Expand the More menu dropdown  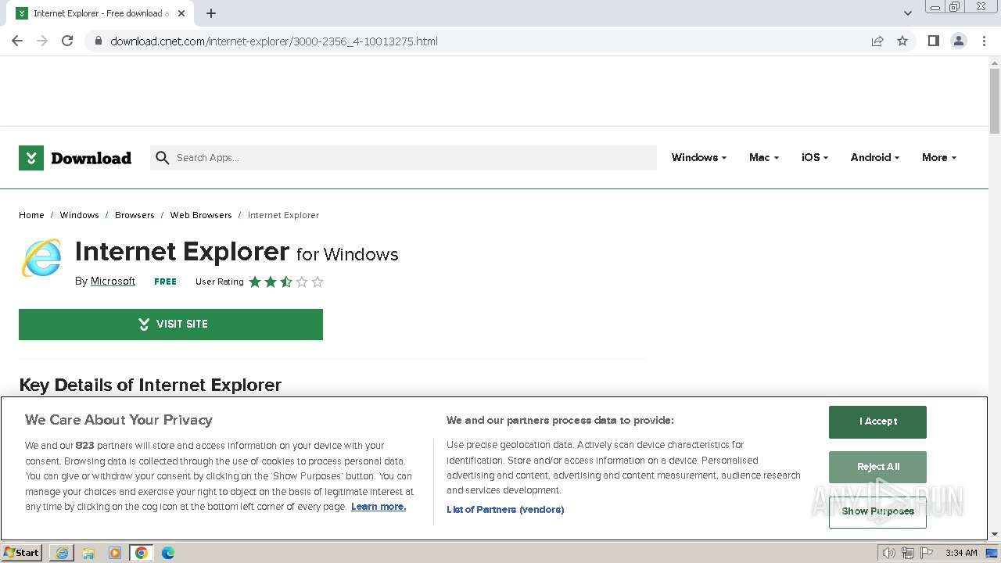click(x=939, y=157)
